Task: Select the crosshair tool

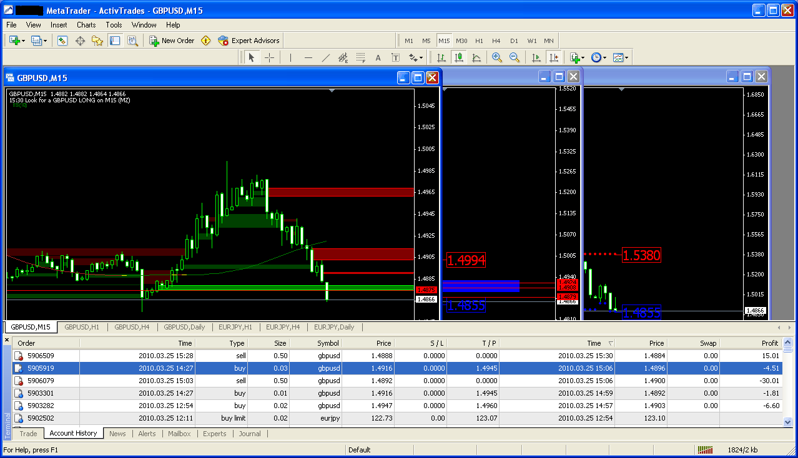Action: click(x=269, y=58)
